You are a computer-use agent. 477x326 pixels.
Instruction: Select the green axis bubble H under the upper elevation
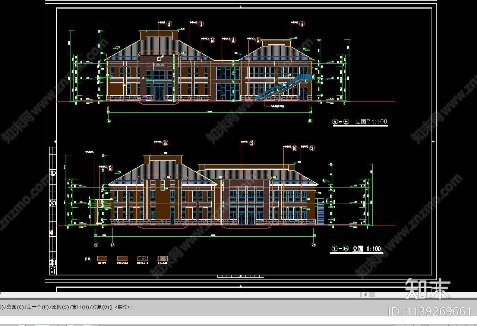310,121
